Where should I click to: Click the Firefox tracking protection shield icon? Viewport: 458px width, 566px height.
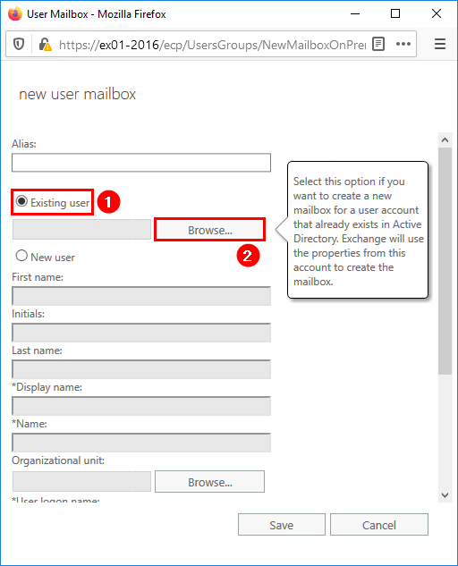[19, 45]
